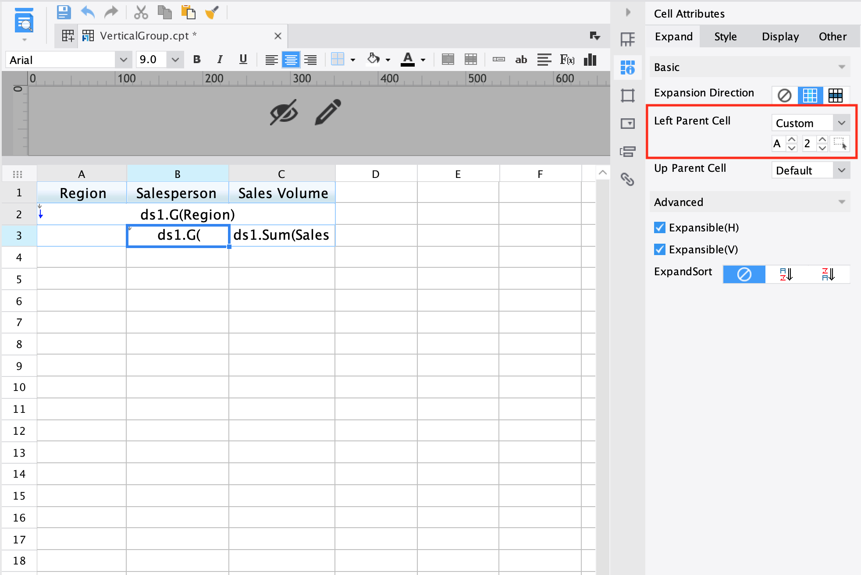Open hyperlink settings in the right sidebar
Screen dimensions: 861x575
click(628, 180)
